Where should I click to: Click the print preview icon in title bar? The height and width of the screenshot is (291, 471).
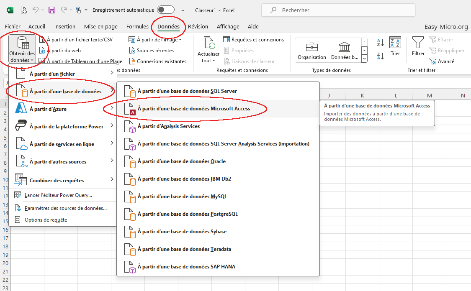[x=23, y=10]
